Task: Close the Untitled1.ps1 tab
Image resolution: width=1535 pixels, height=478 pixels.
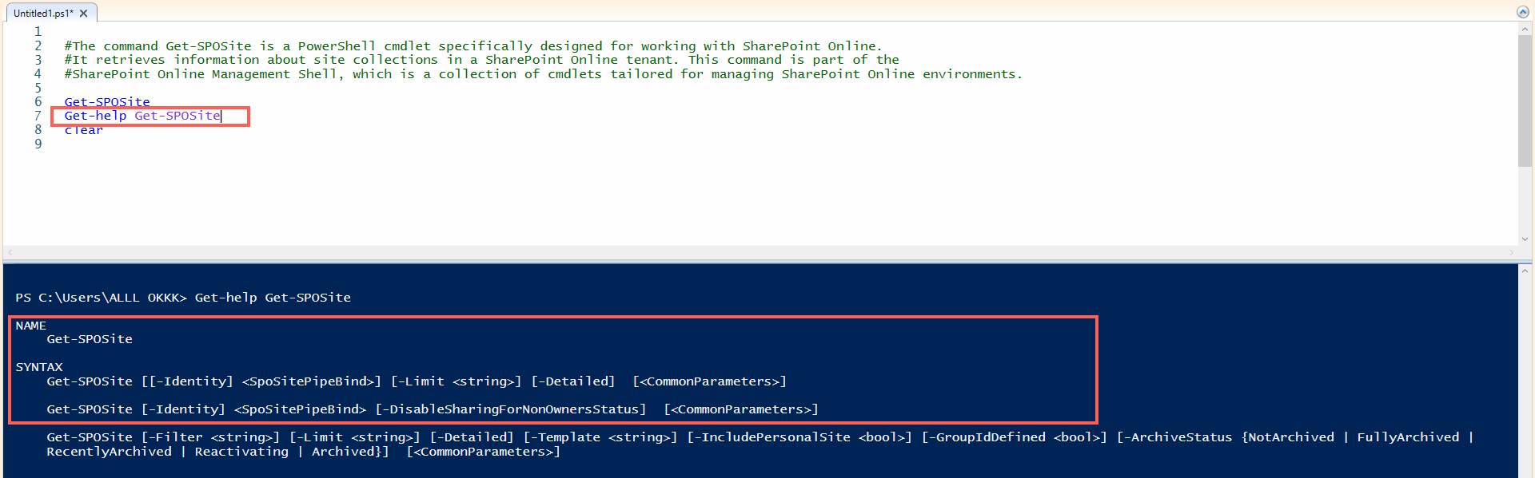Action: click(84, 14)
